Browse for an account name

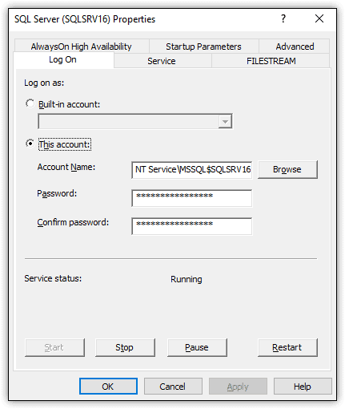tap(287, 169)
